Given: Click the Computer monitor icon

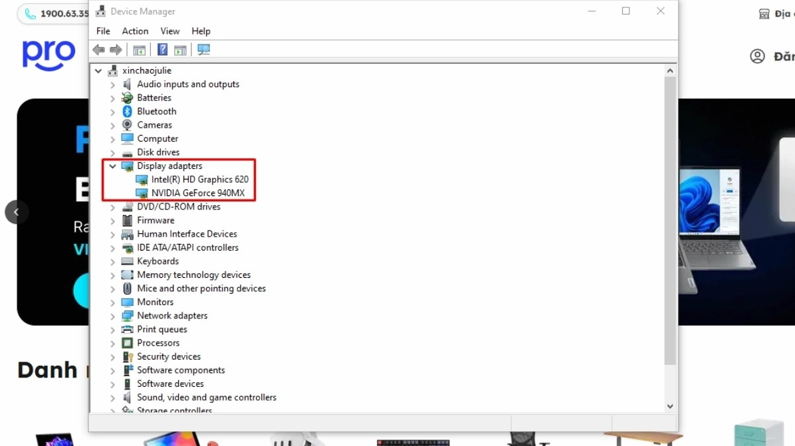Looking at the screenshot, I should (127, 138).
